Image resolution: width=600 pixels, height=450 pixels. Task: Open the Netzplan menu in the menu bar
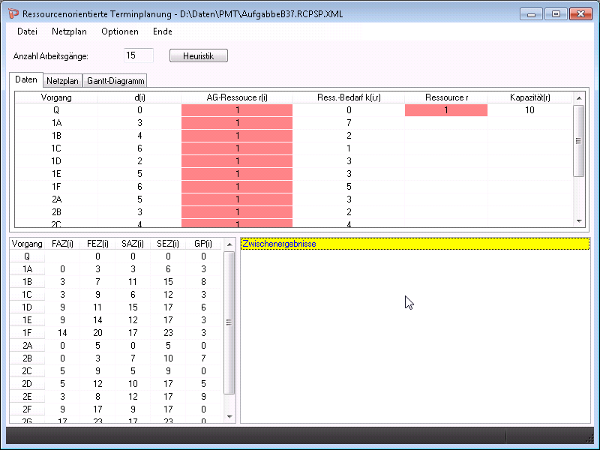coord(69,31)
